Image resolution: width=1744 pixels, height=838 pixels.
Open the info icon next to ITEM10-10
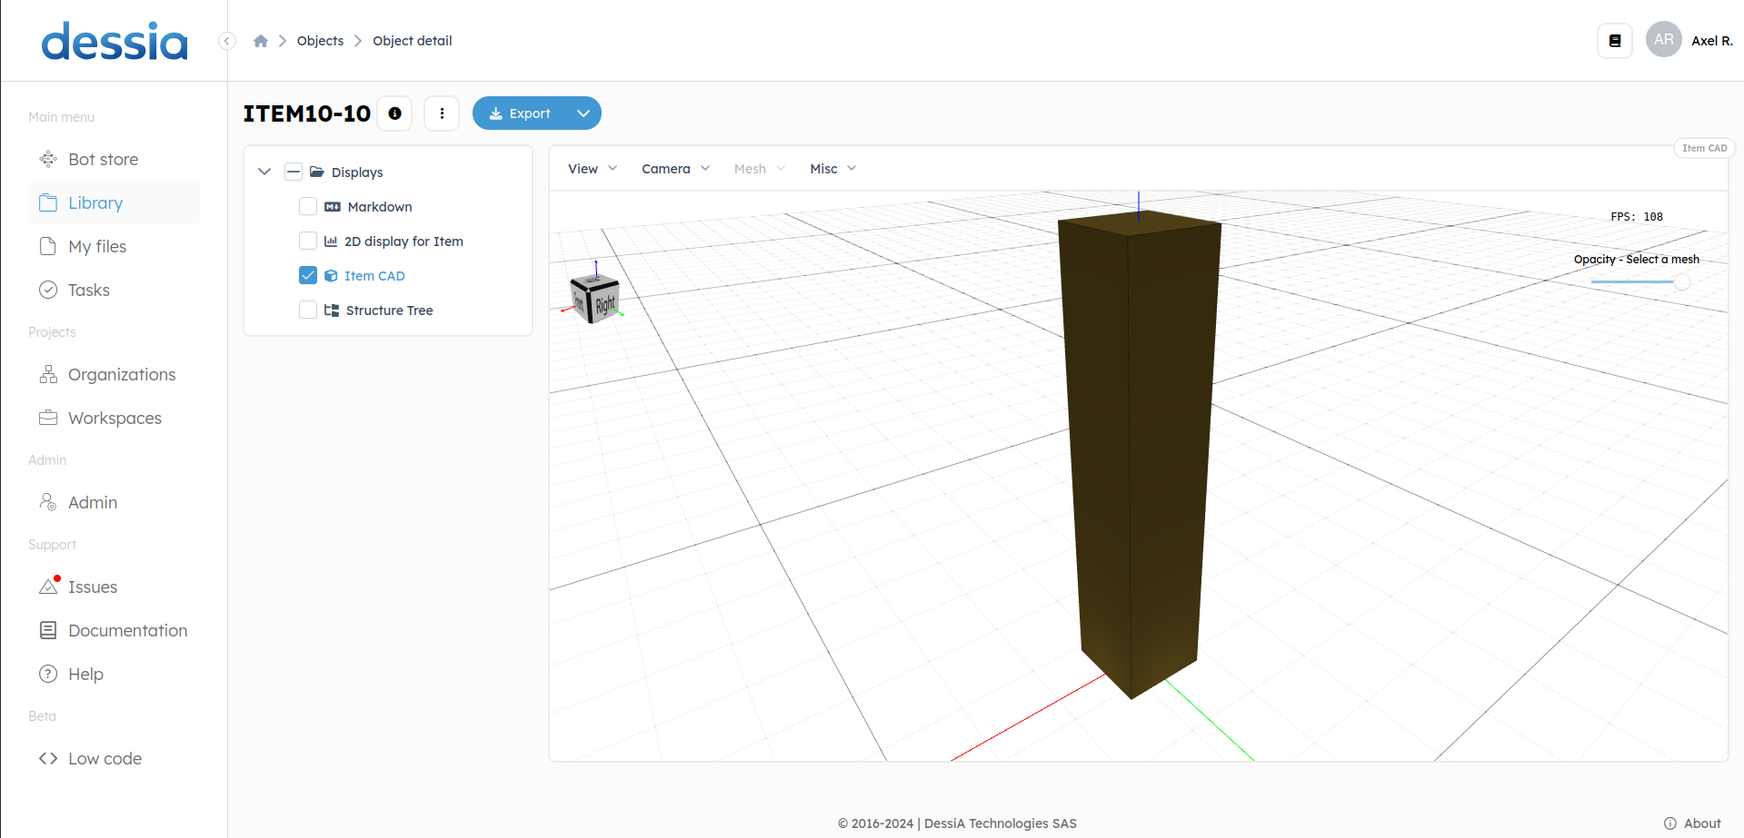[x=394, y=113]
